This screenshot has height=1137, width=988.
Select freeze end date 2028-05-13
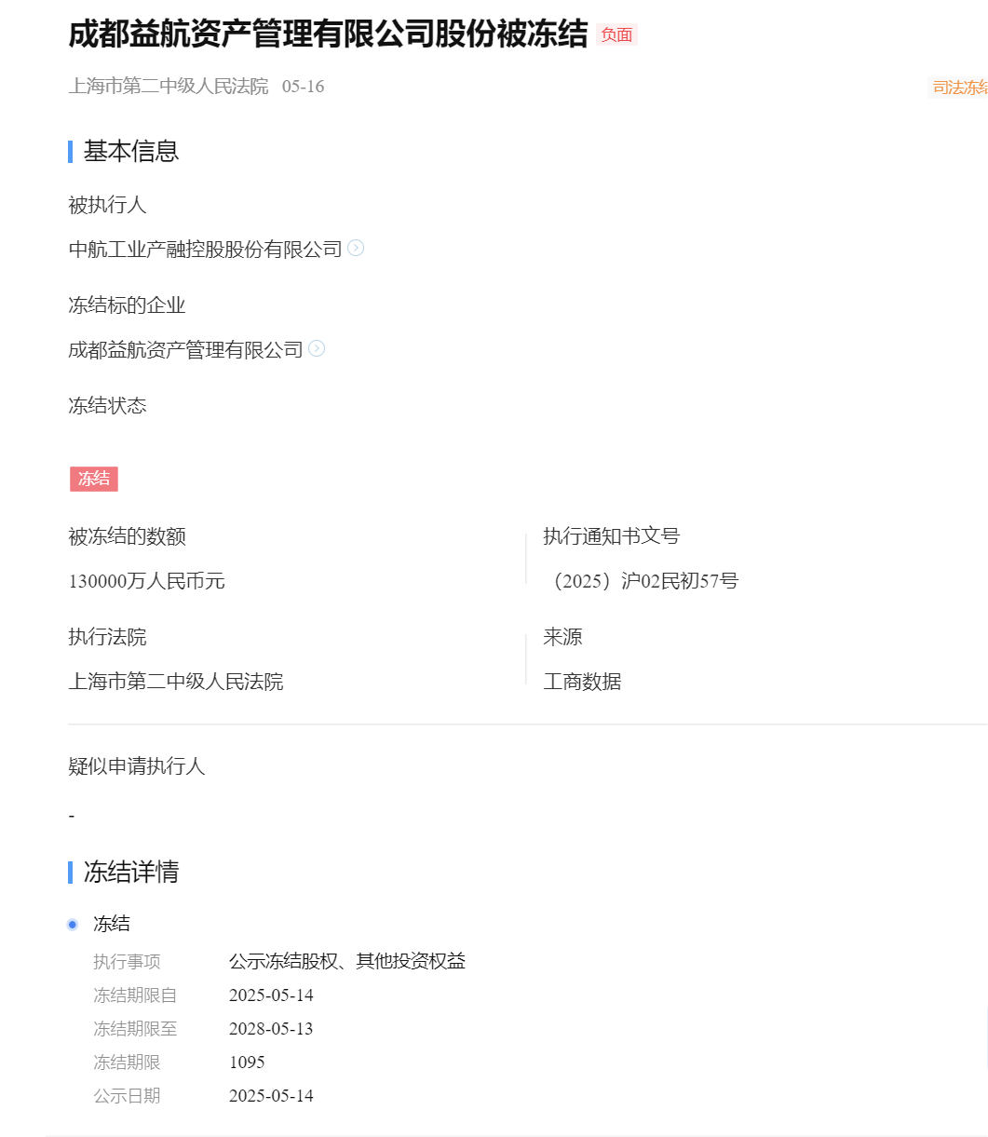click(271, 1029)
